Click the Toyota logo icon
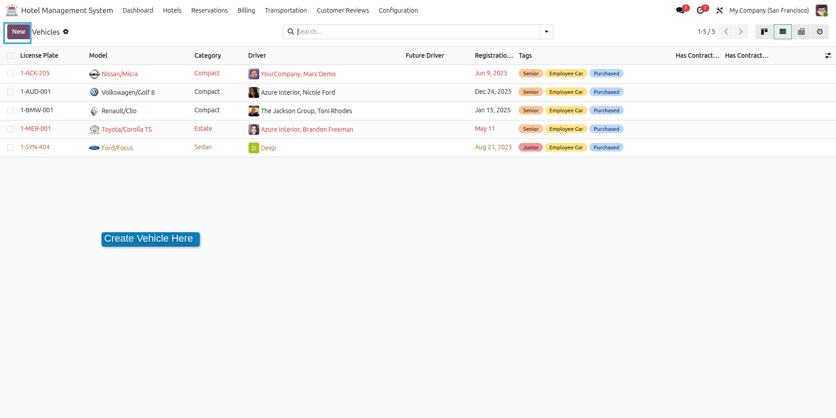836x418 pixels. tap(94, 129)
